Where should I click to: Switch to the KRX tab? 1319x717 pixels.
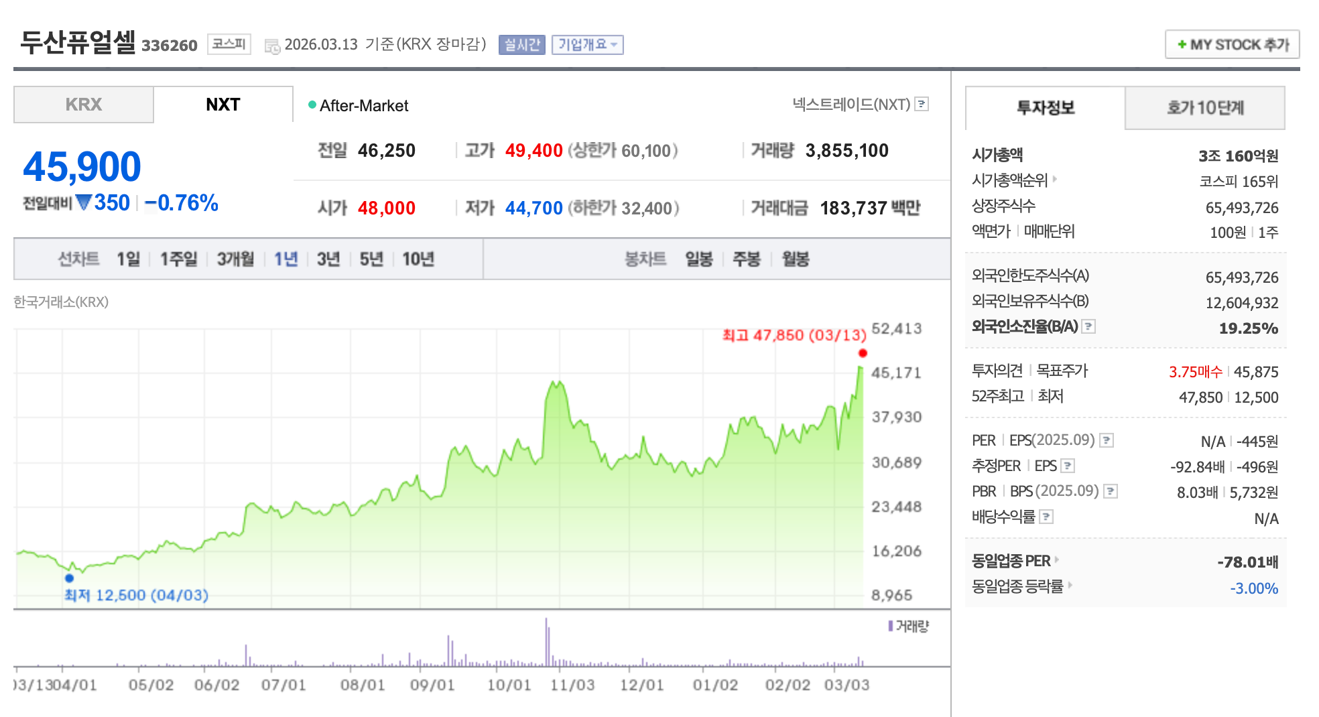pyautogui.click(x=84, y=105)
